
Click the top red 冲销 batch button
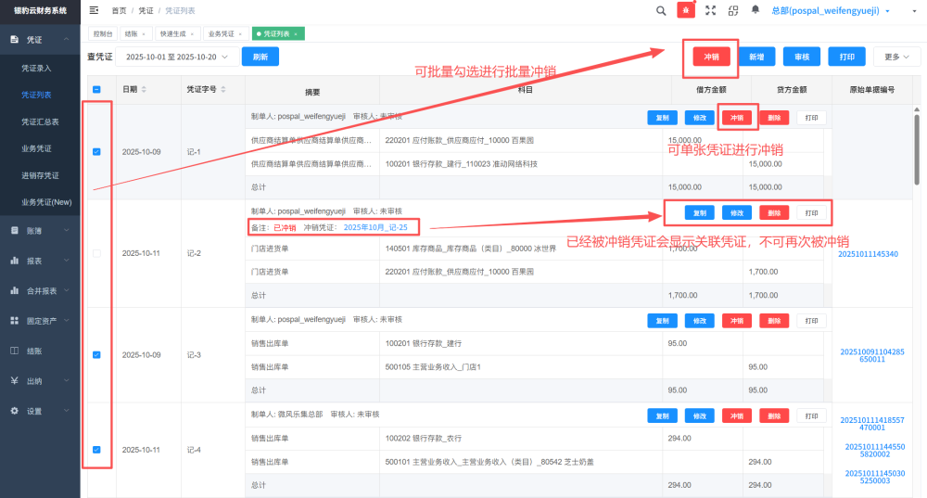711,57
